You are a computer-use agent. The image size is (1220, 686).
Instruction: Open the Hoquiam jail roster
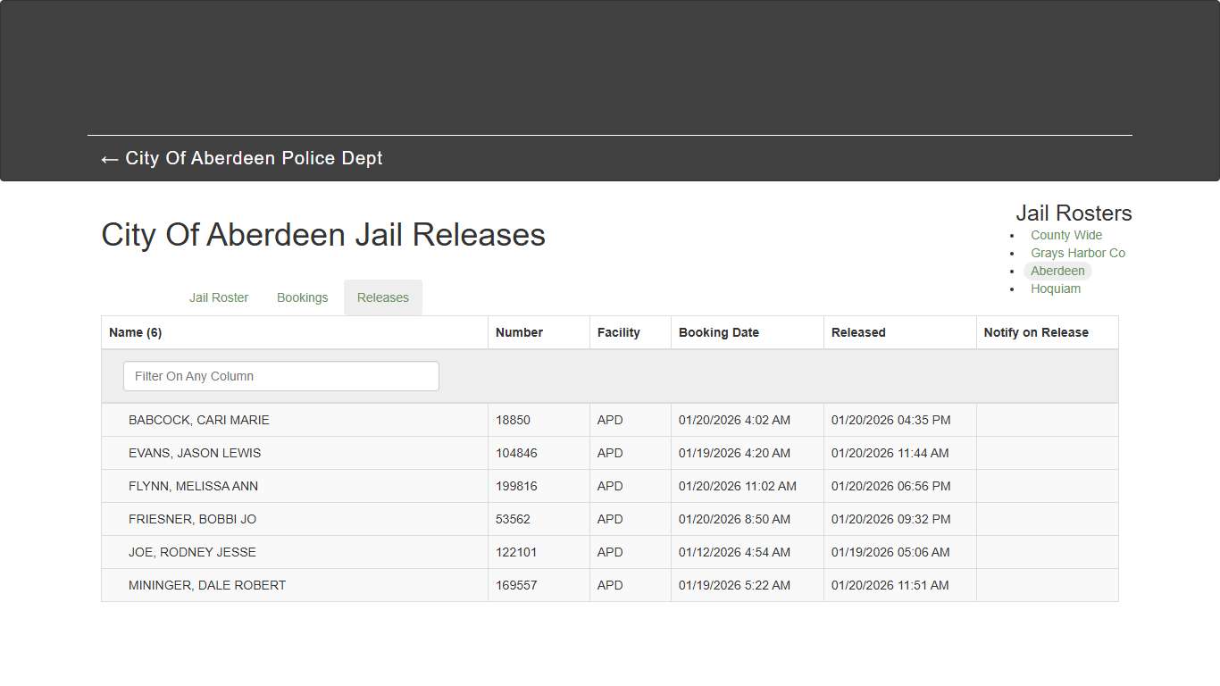point(1056,289)
